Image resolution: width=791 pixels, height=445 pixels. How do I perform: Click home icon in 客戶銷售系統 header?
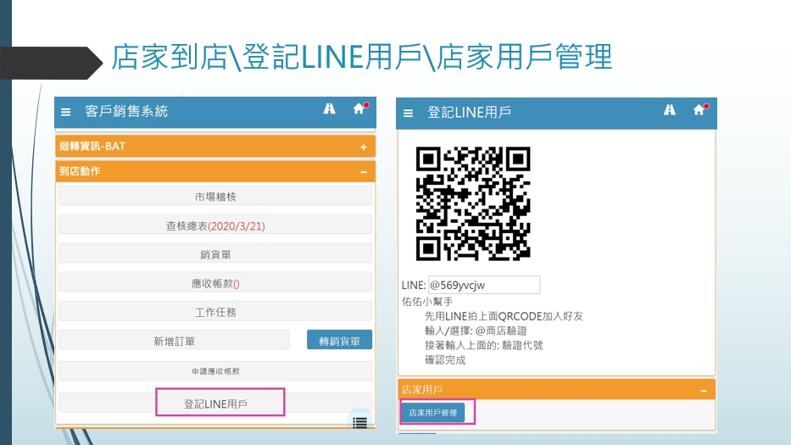click(359, 109)
